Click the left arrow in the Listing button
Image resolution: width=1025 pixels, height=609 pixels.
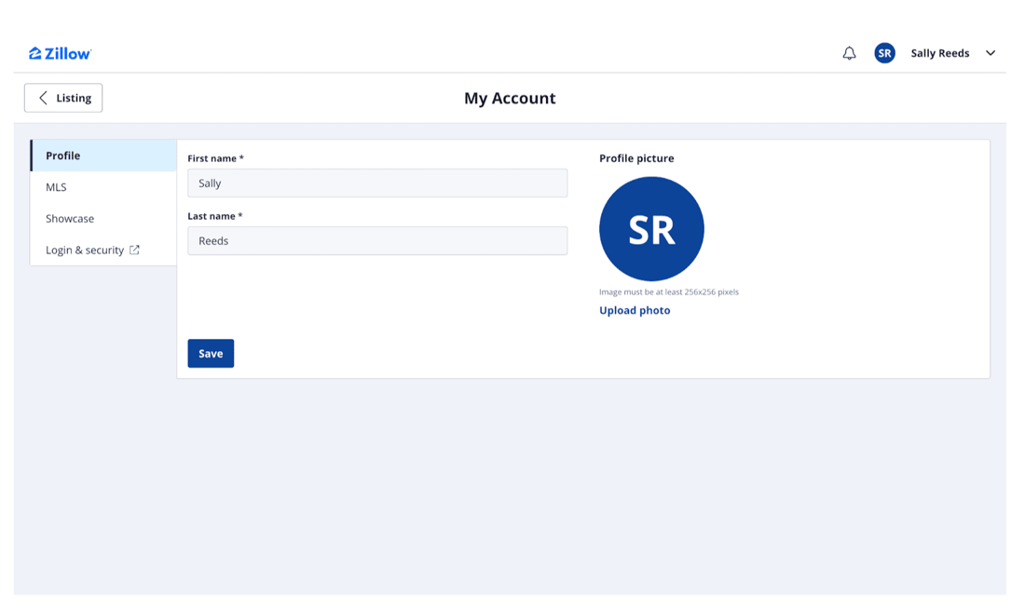click(x=43, y=98)
